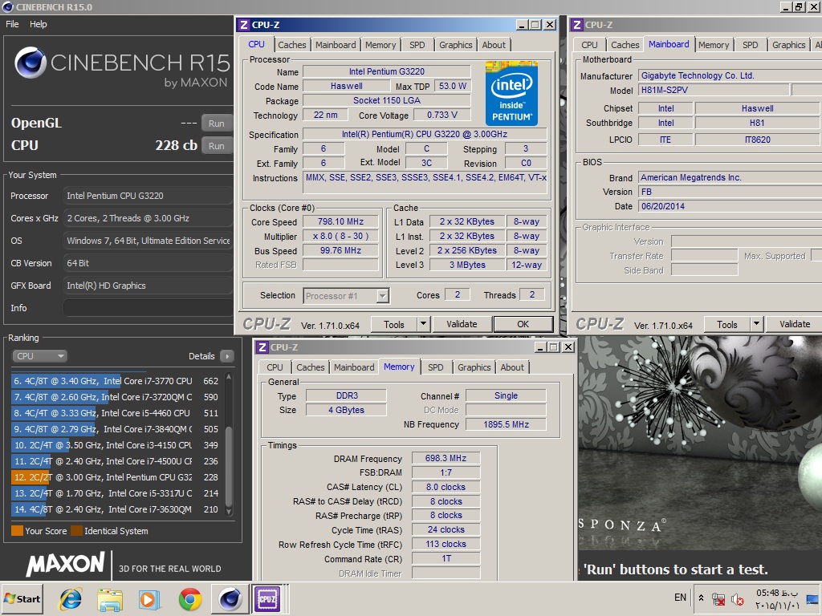The image size is (822, 616).
Task: Click the motherboard model field H81M-S2PV
Action: click(x=714, y=90)
